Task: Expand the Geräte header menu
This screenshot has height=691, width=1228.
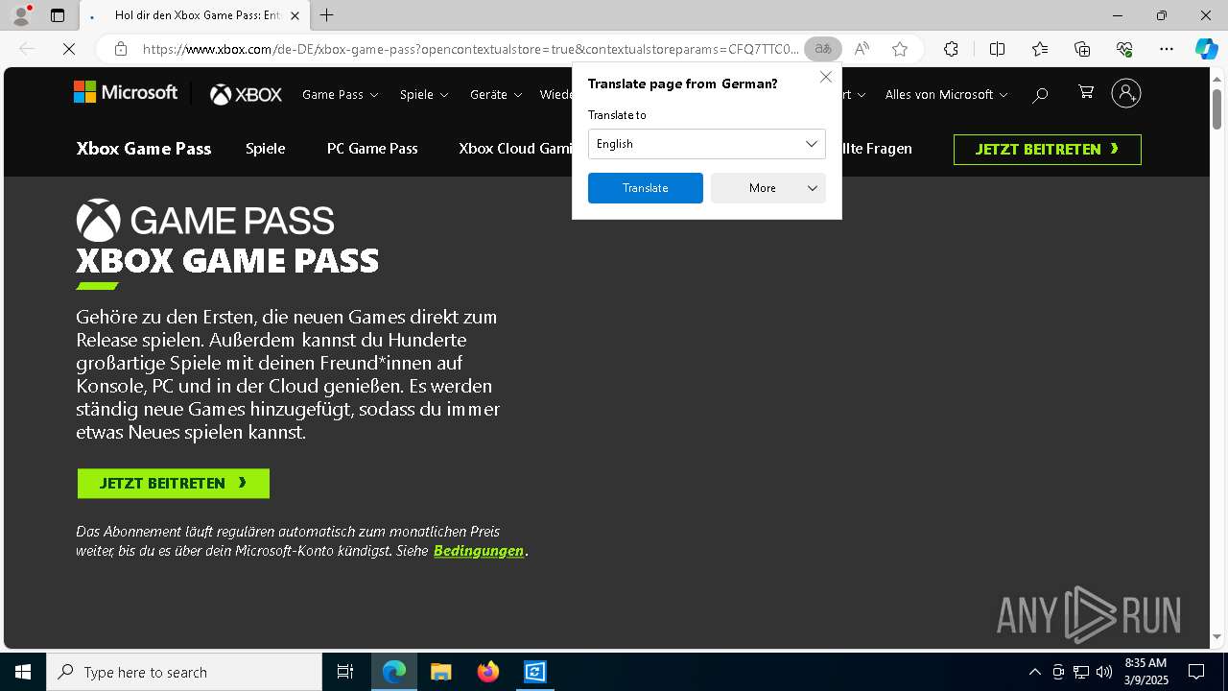Action: point(496,94)
